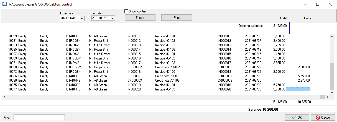Image resolution: width=337 pixels, height=122 pixels.
Task: Click the vertical scrollbar up arrow
Action: point(332,36)
